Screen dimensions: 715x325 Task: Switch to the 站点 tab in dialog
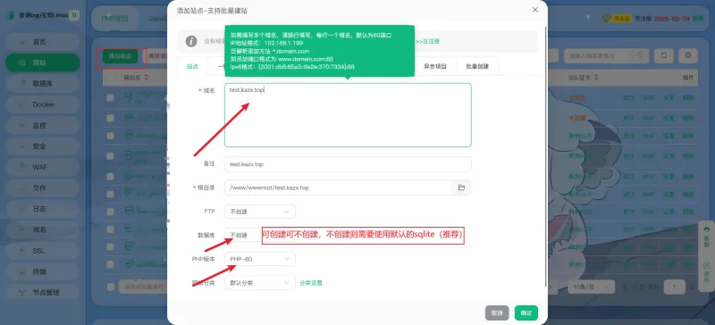tap(192, 66)
